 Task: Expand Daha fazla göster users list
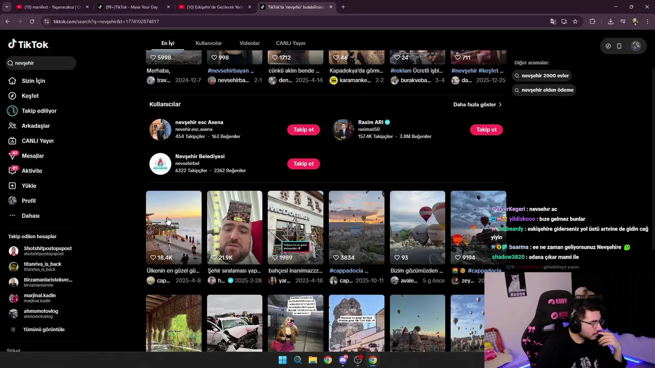pyautogui.click(x=477, y=104)
